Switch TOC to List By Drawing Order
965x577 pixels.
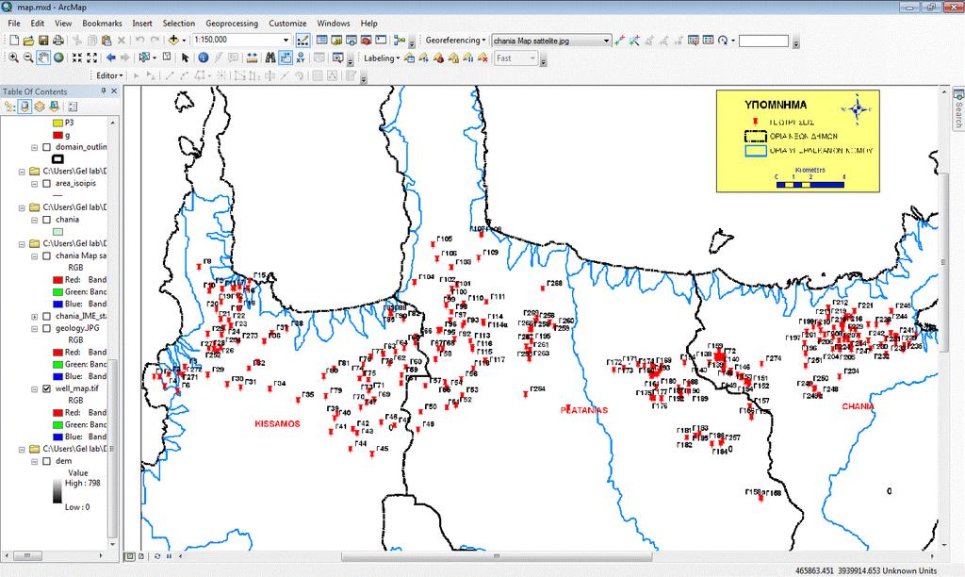click(9, 107)
